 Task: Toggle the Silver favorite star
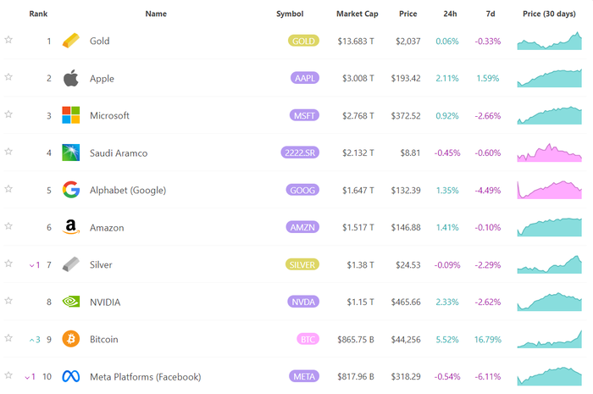[8, 264]
